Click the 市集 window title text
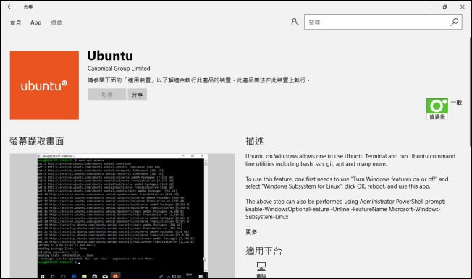This screenshot has height=279, width=472. pyautogui.click(x=28, y=7)
